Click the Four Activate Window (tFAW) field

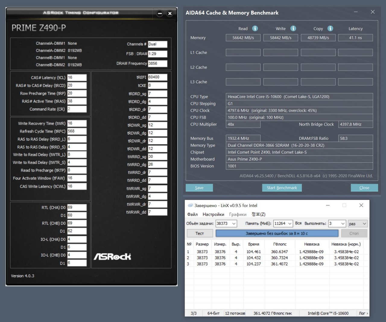point(77,178)
